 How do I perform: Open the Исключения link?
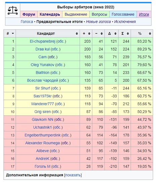point(125,22)
